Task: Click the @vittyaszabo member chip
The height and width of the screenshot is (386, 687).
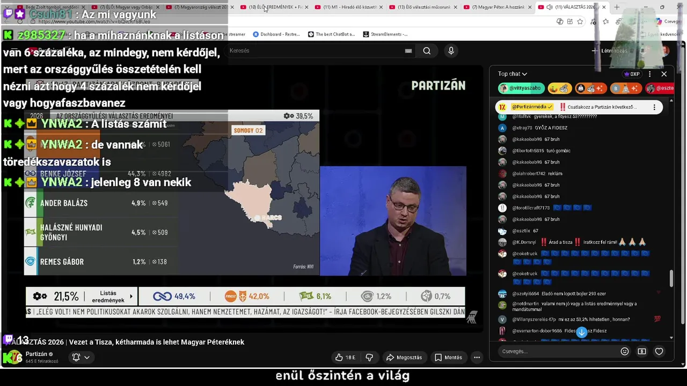Action: (x=521, y=88)
